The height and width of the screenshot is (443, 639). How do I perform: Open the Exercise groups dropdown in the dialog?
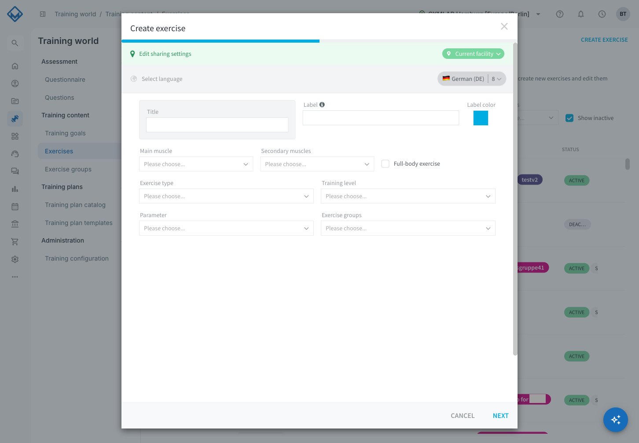408,228
